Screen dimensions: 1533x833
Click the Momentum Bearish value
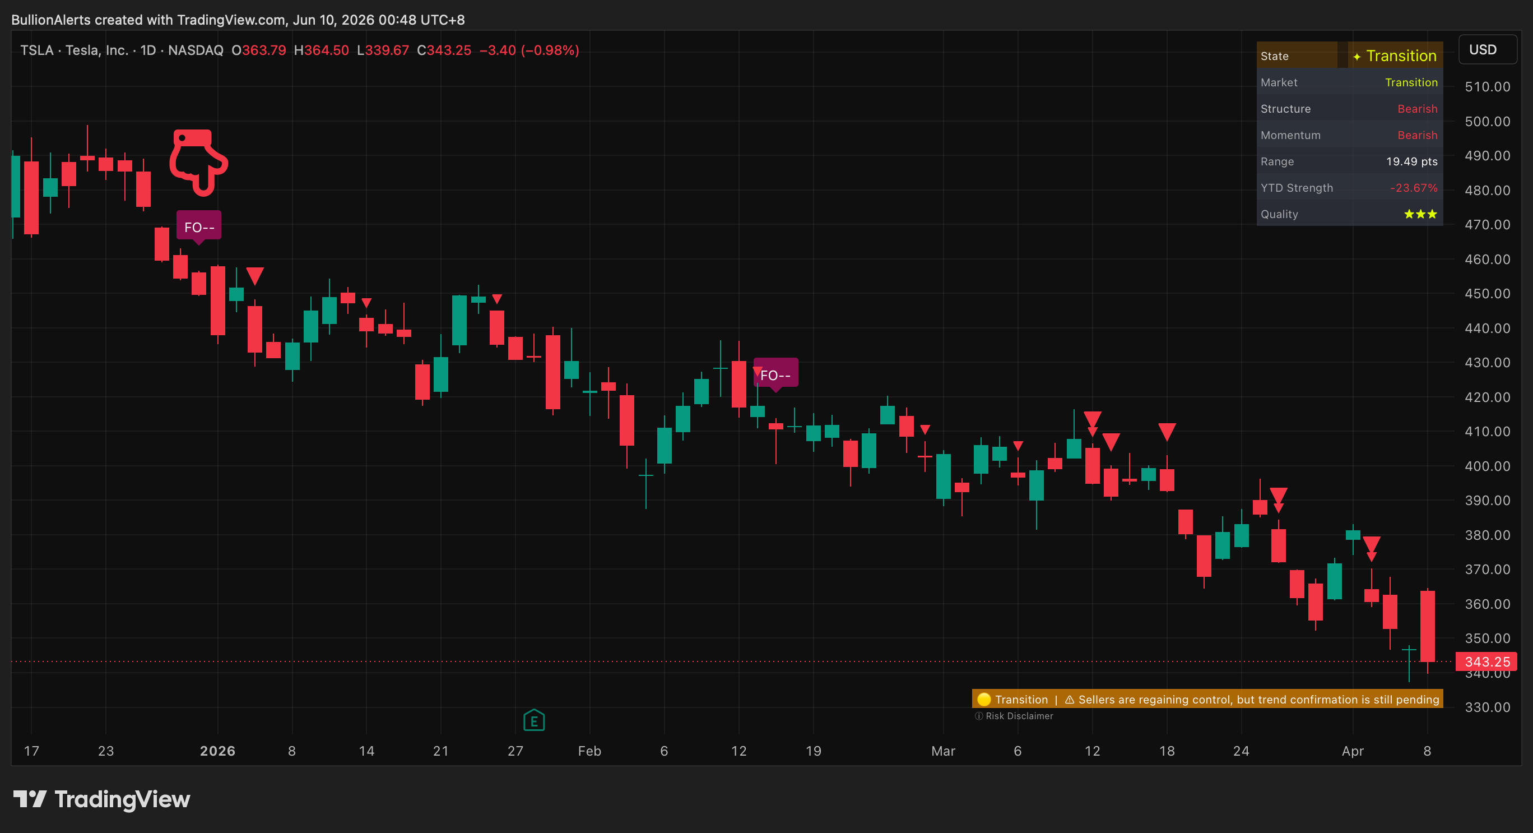[1417, 135]
